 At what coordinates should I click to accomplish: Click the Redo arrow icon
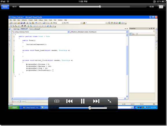40,23
